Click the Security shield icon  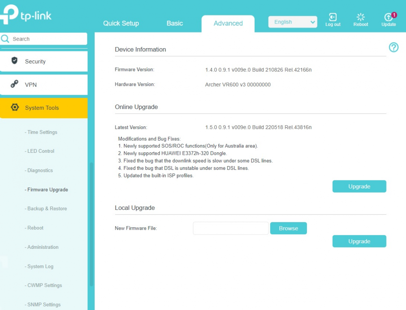[x=15, y=61]
